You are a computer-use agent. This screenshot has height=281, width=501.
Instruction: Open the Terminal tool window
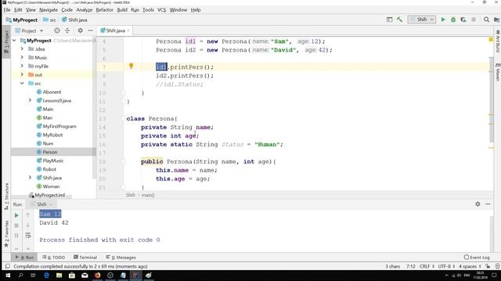click(x=85, y=257)
